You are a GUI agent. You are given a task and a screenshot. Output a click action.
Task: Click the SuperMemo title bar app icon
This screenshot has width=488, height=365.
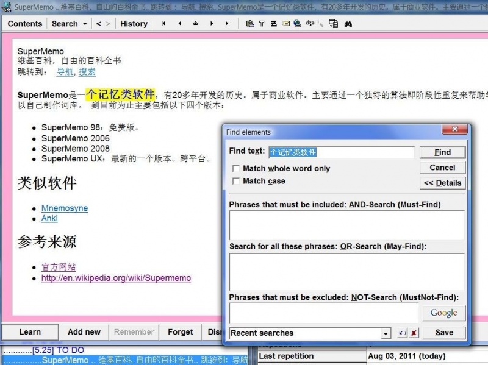6,6
